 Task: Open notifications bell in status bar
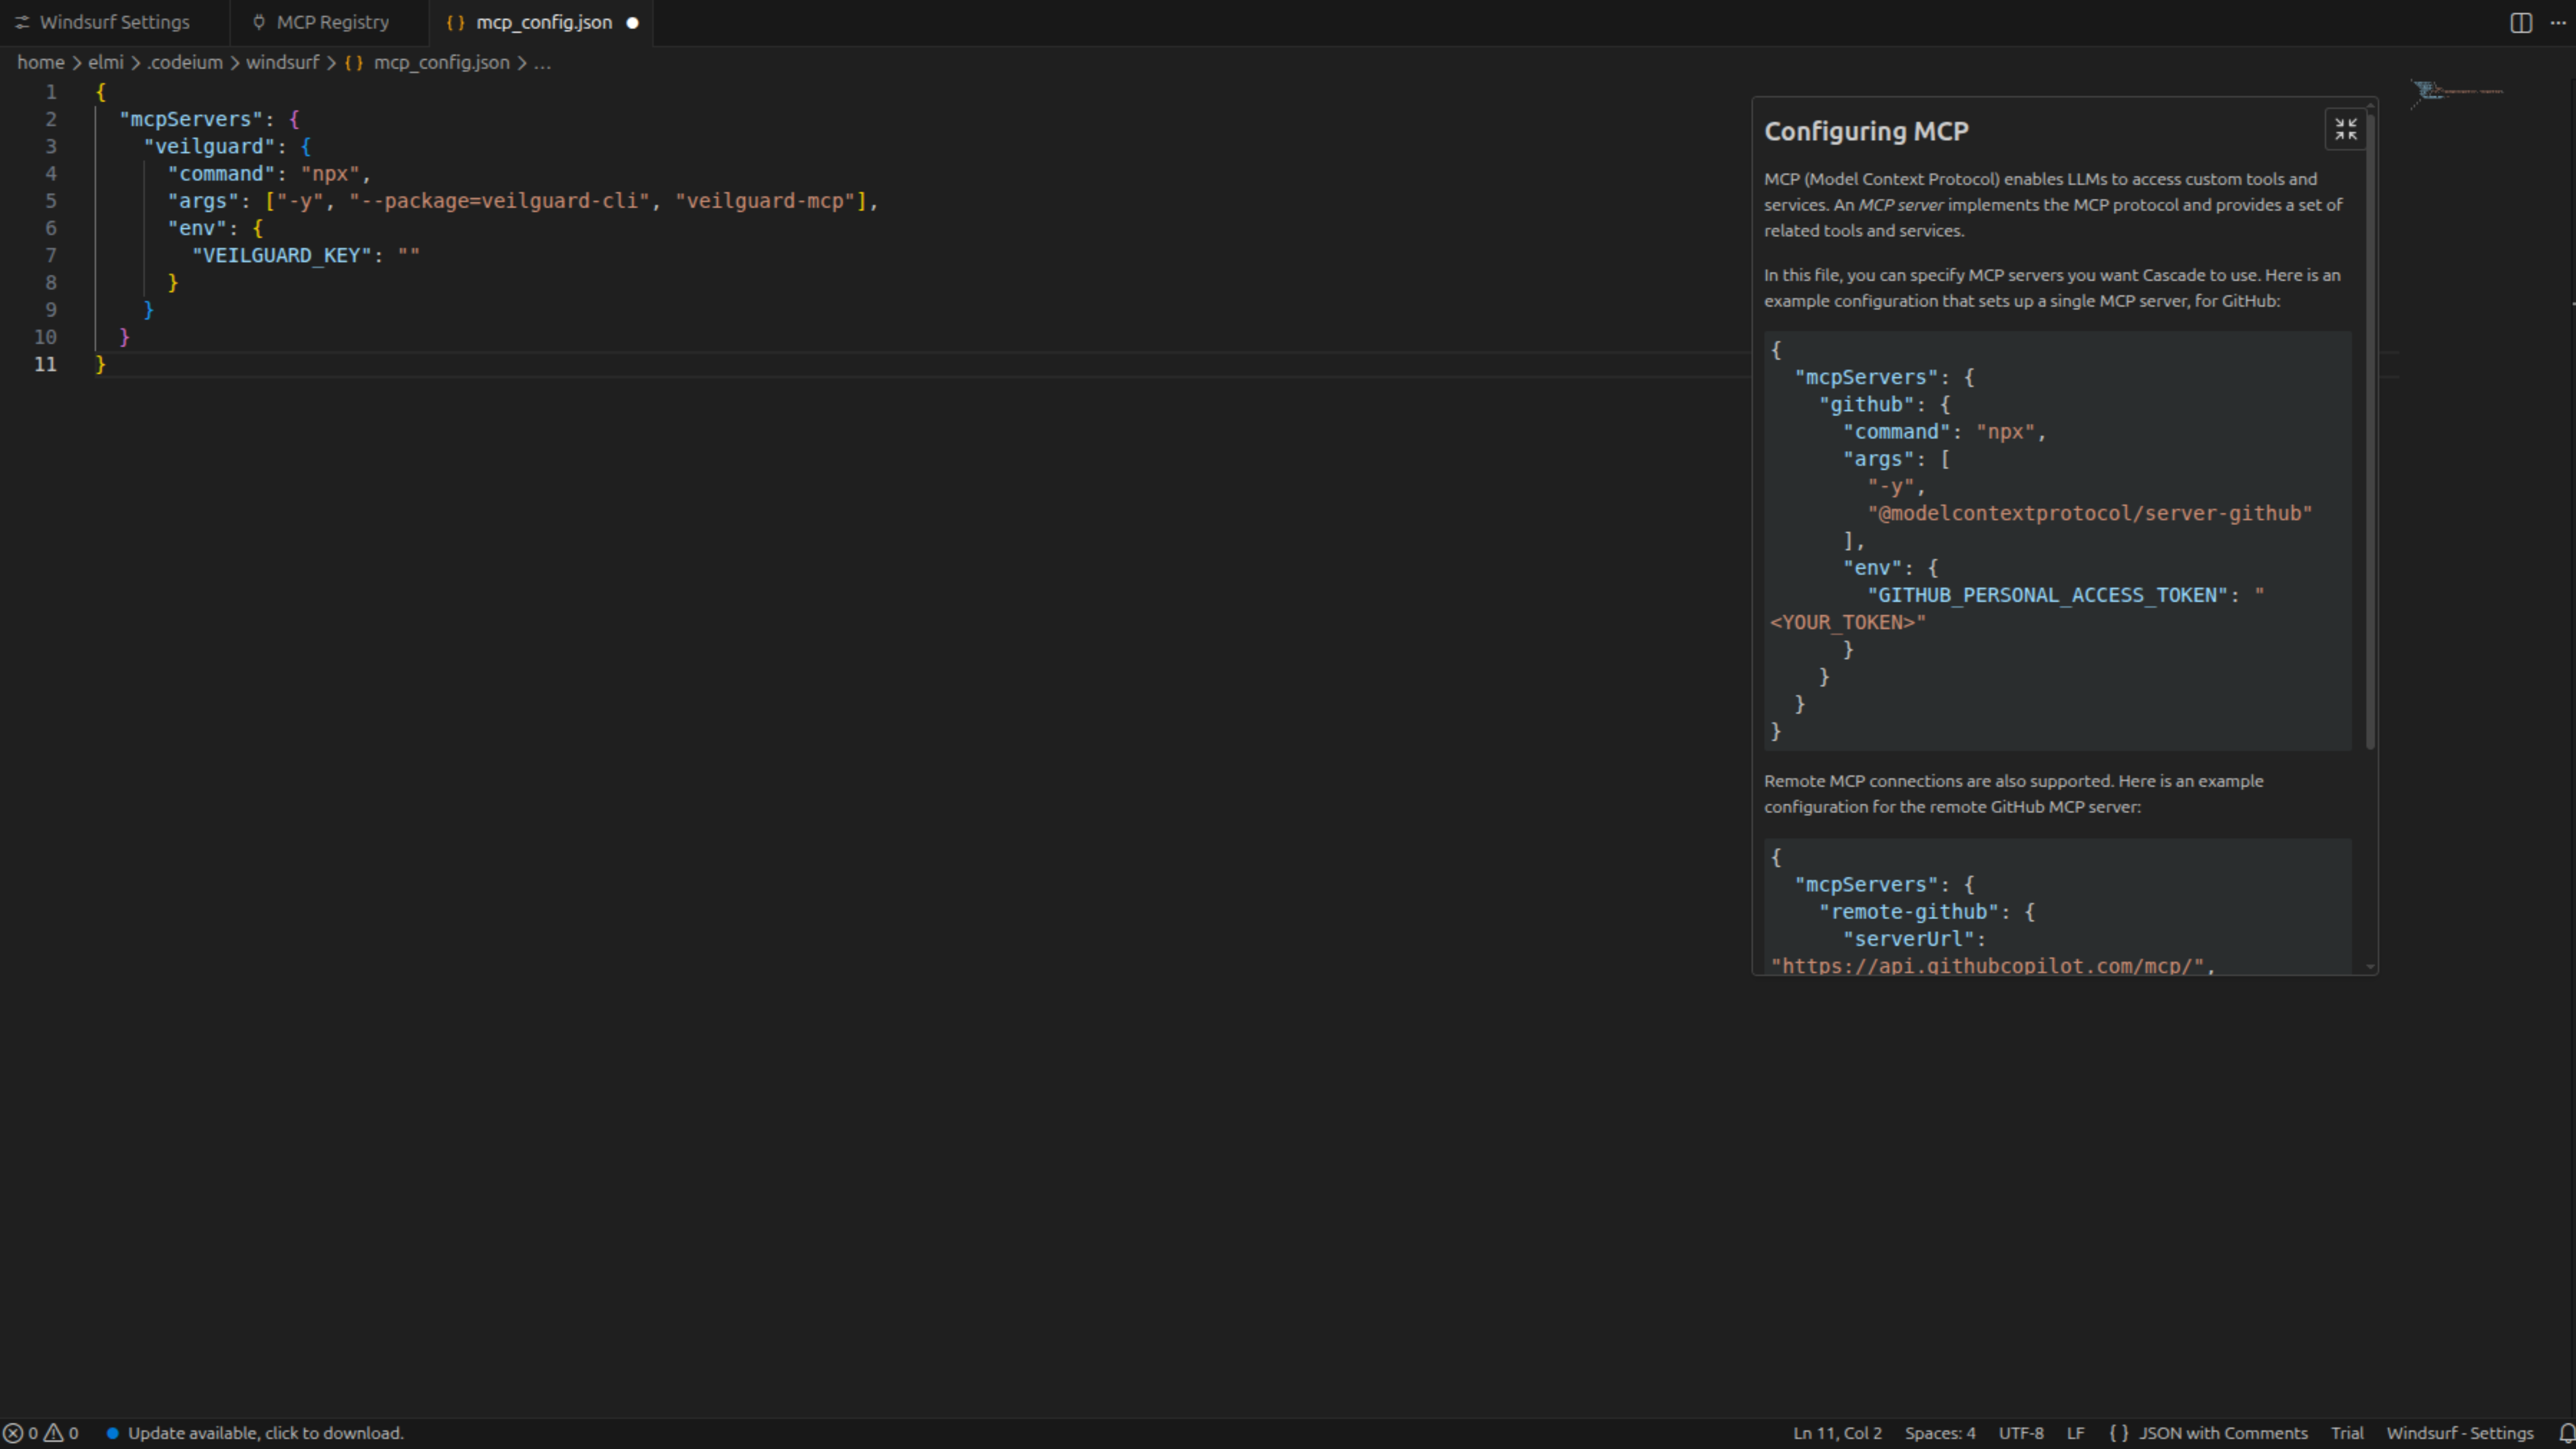[x=2566, y=1433]
